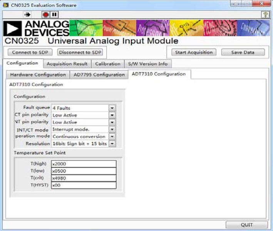Viewport: 273px width, 231px height.
Task: Open the context help question-mark icon
Action: point(265,15)
